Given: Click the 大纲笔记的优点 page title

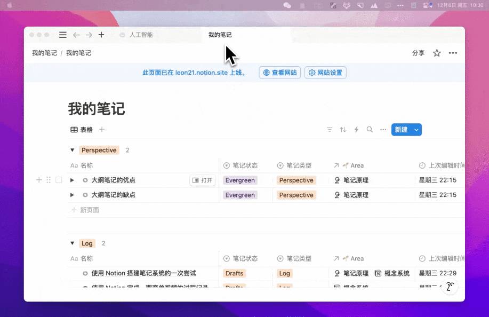Looking at the screenshot, I should (x=113, y=180).
